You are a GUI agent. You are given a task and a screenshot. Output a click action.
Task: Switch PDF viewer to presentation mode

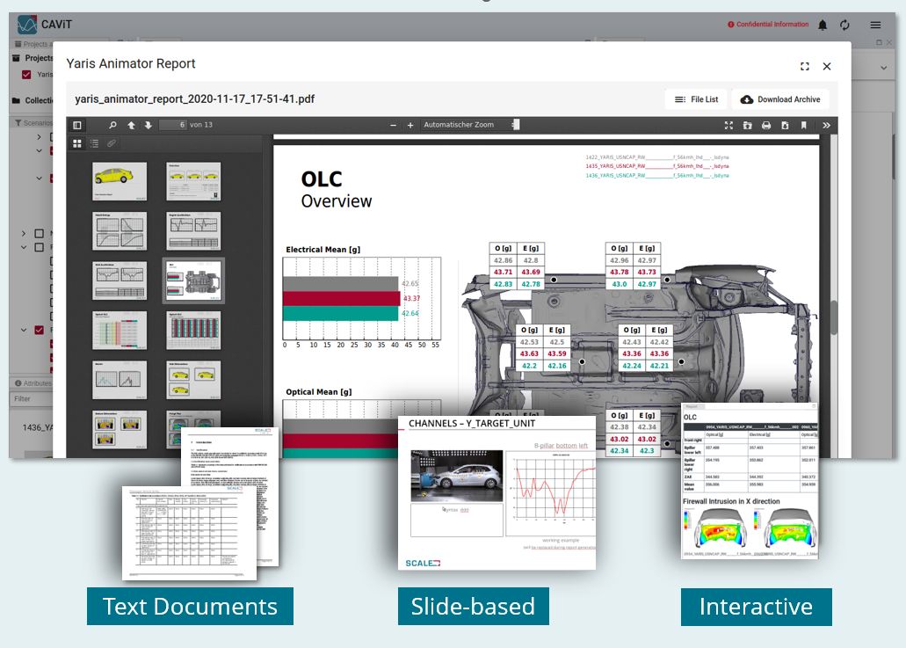point(728,126)
